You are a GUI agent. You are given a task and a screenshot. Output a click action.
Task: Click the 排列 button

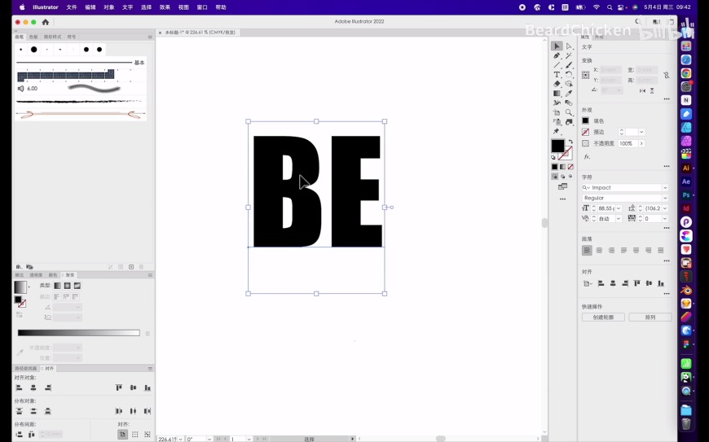click(x=650, y=317)
